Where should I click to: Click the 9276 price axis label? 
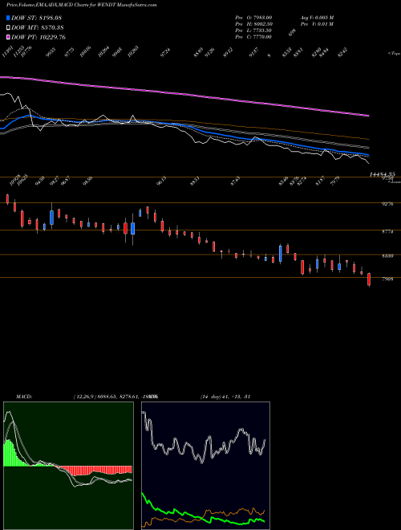[387, 204]
